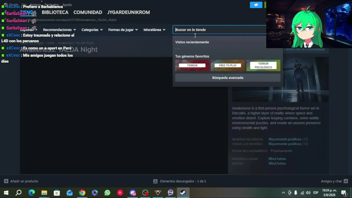The image size is (352, 198).
Task: Open the Windows notification center
Action: [344, 193]
